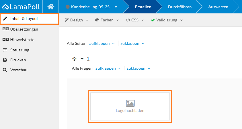Open Übersetzungen in the sidebar
The width and height of the screenshot is (242, 129).
pos(24,29)
